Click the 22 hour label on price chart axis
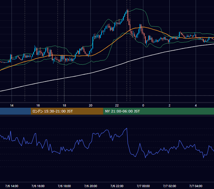 pos(117,106)
